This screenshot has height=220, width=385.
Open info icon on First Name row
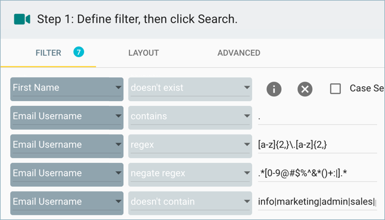(274, 89)
